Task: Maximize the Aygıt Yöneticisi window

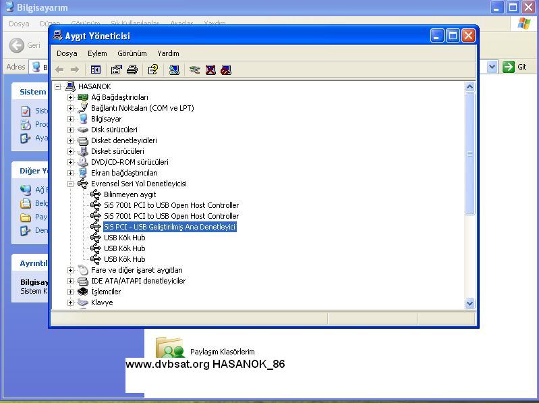Action: pyautogui.click(x=453, y=35)
